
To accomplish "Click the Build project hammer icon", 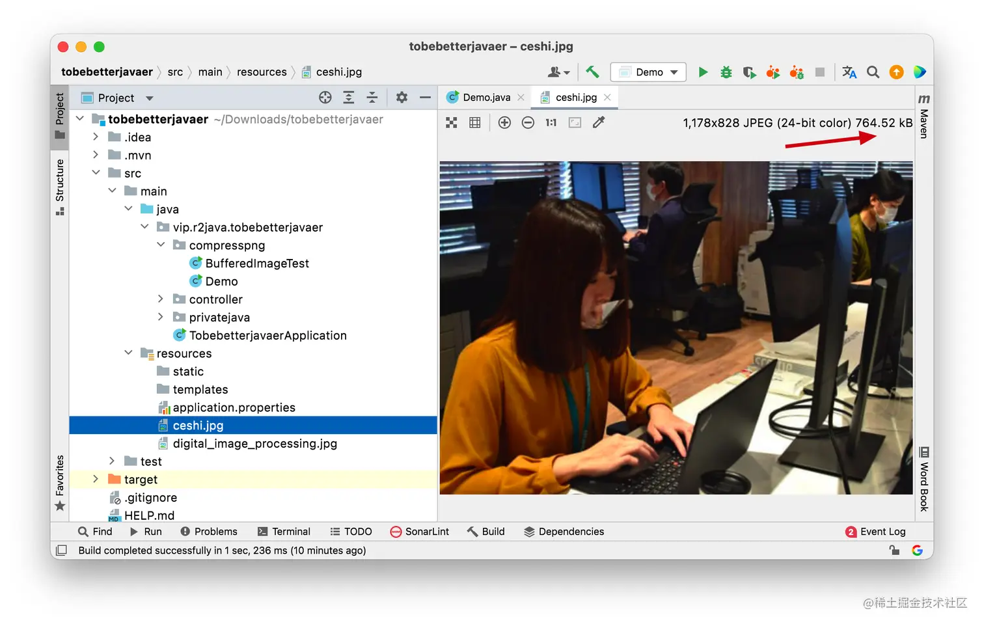I will click(592, 72).
